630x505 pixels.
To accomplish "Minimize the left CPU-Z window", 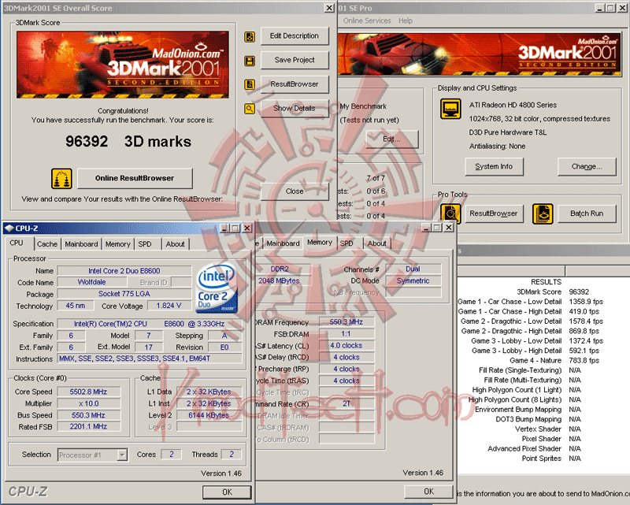I will coord(225,228).
